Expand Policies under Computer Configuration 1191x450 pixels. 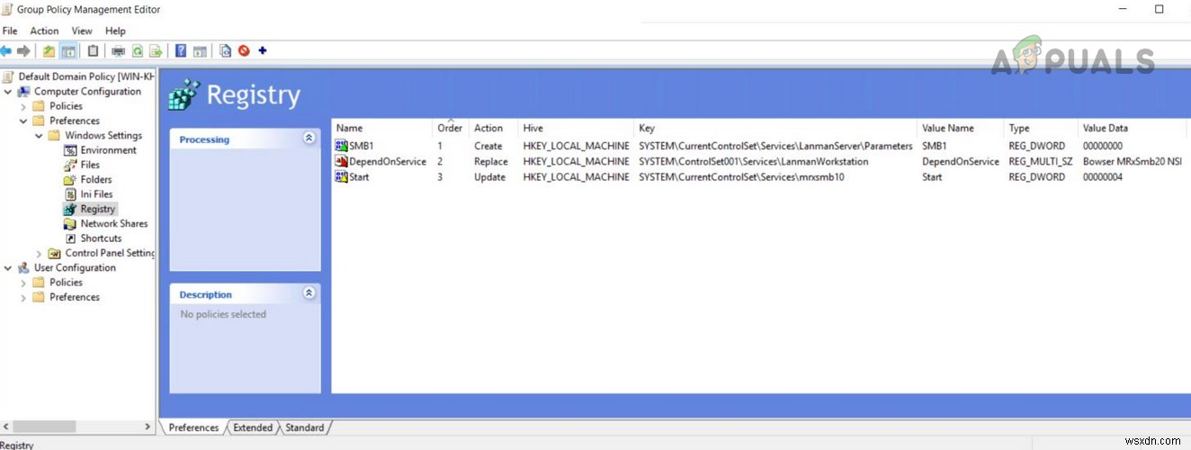[23, 106]
